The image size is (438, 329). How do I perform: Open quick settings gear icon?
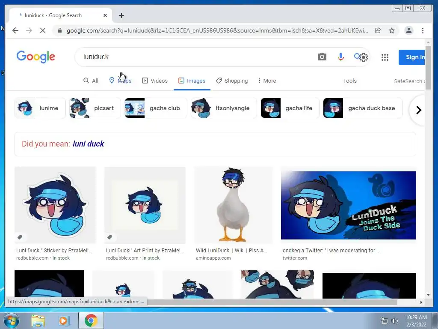(x=364, y=57)
